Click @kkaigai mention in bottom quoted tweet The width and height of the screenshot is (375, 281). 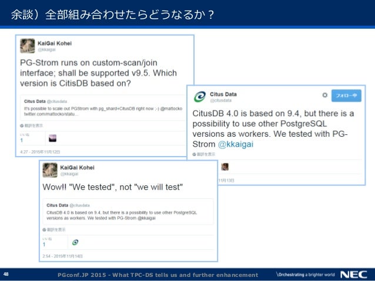pos(146,218)
